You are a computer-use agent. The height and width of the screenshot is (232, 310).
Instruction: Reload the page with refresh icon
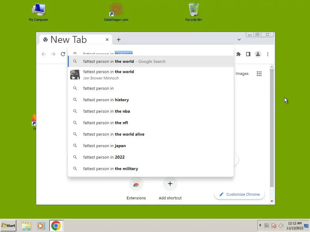point(63,54)
